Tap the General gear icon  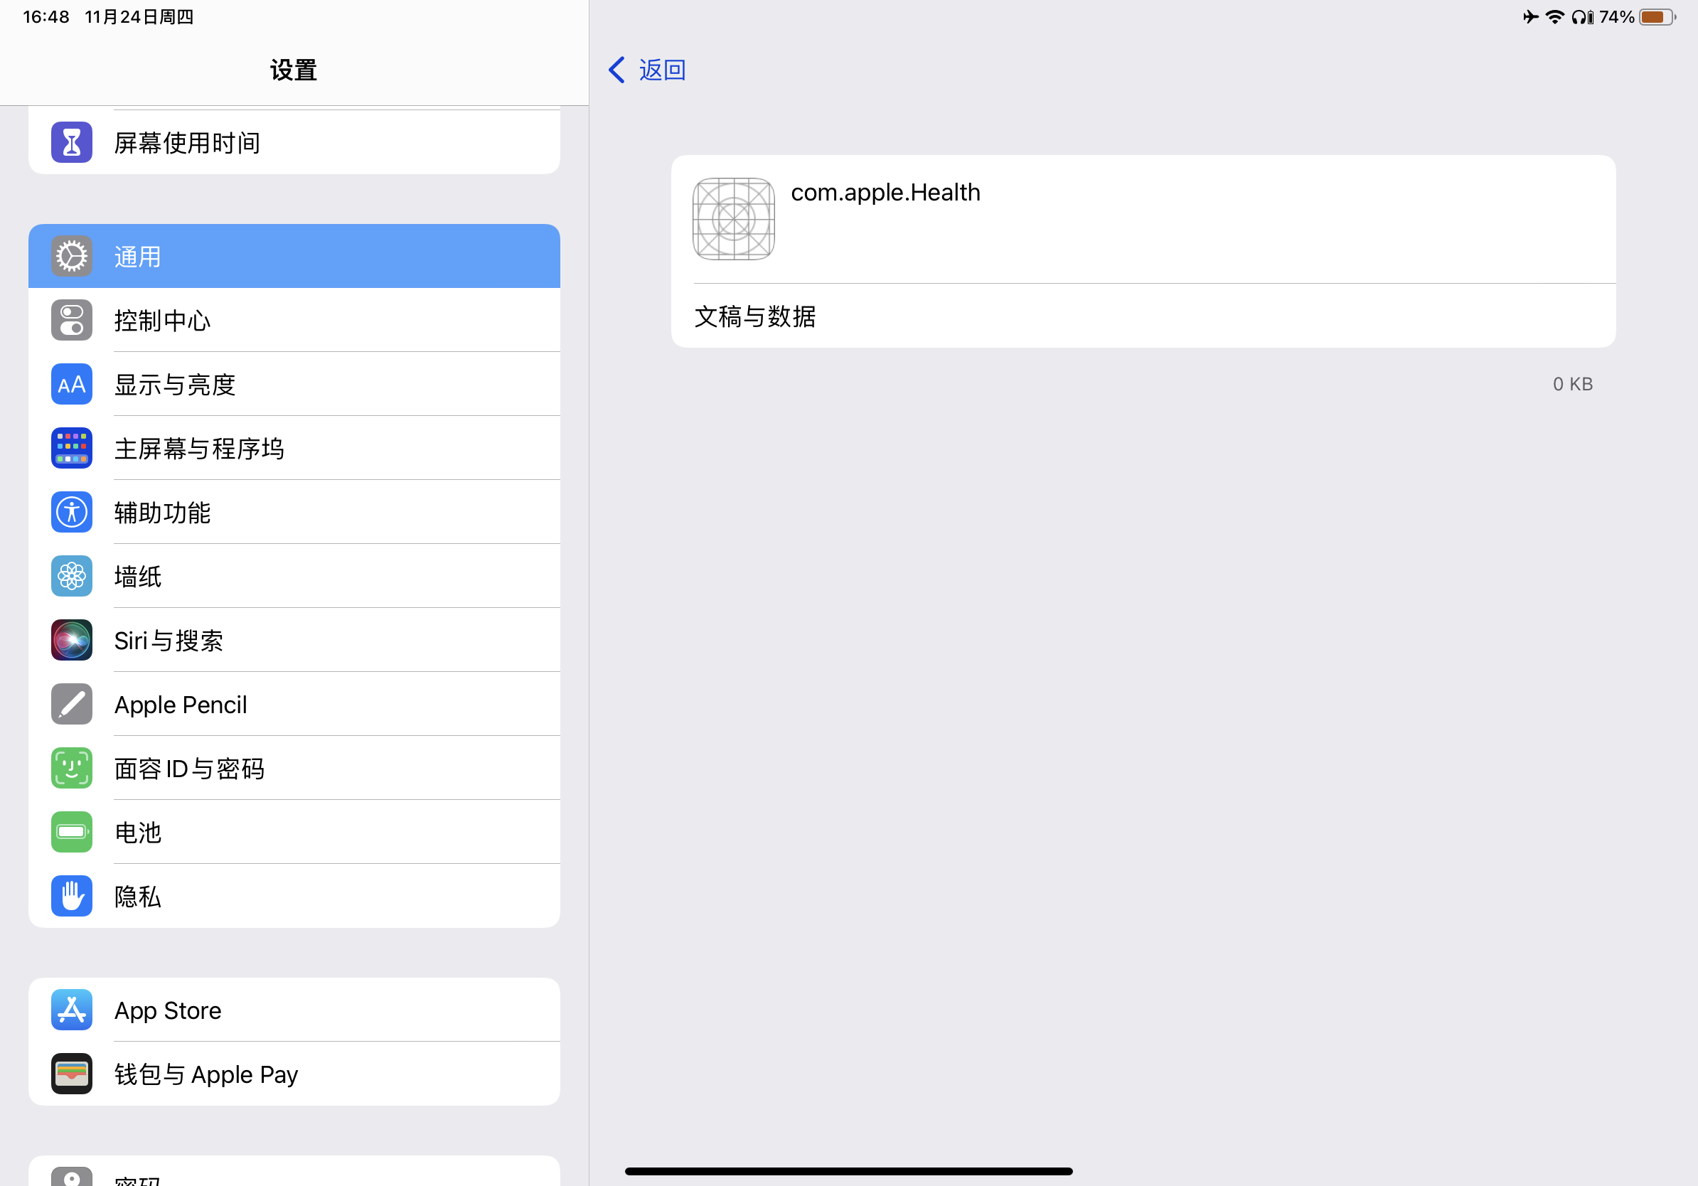click(x=72, y=257)
